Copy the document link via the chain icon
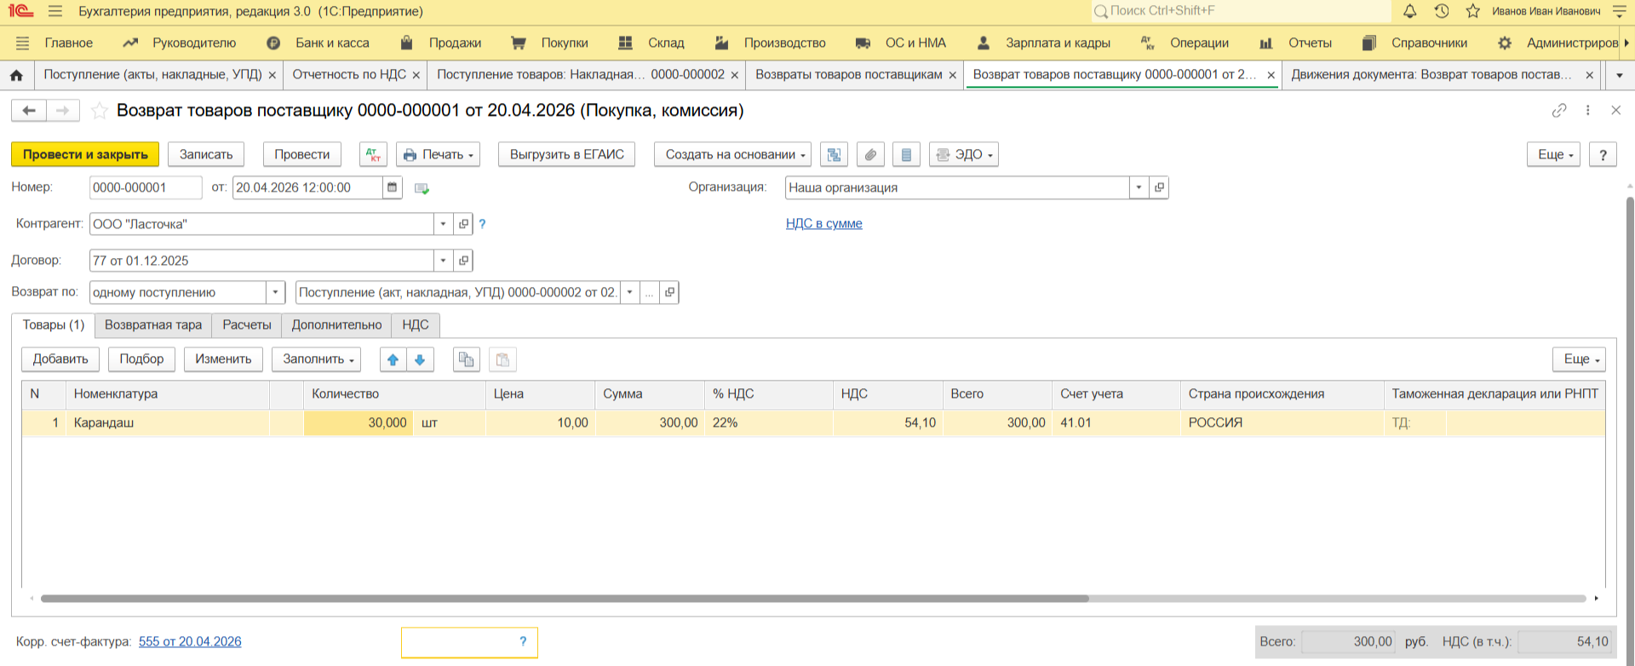The image size is (1635, 666). pyautogui.click(x=1559, y=111)
